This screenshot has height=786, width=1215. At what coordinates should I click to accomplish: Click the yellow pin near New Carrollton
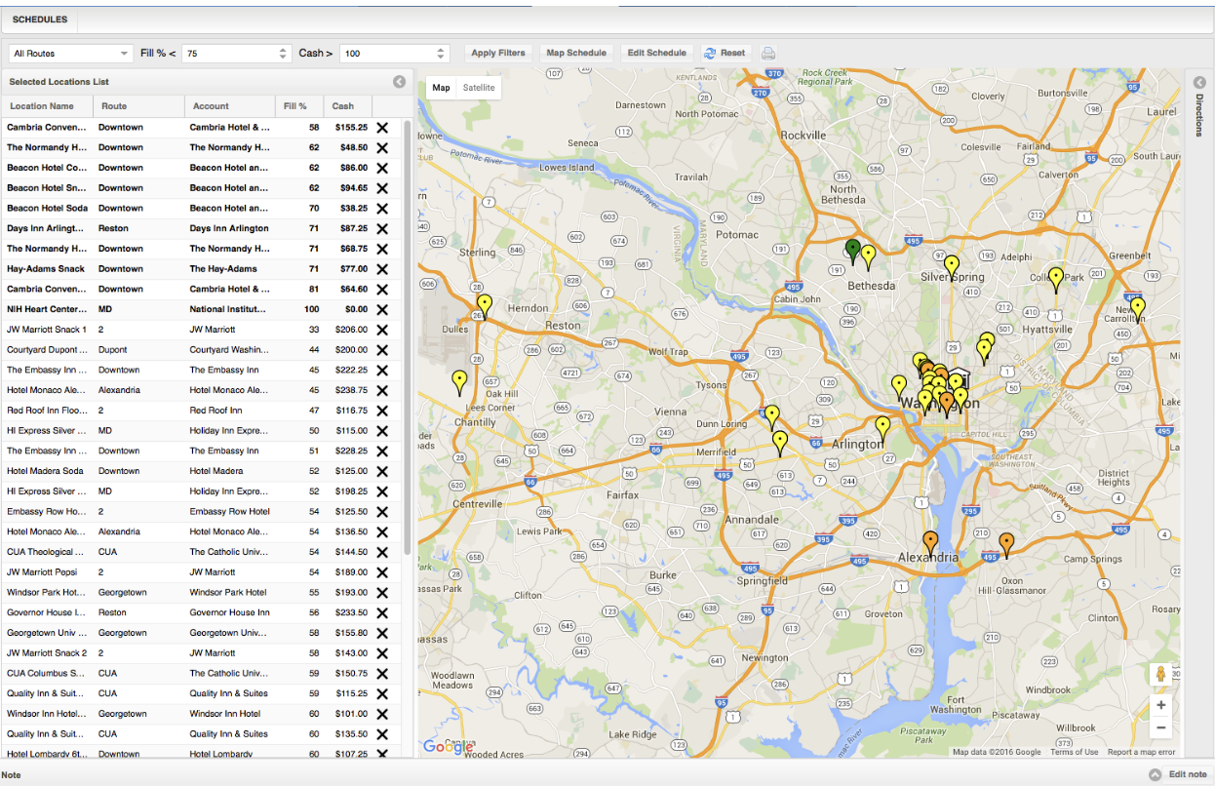click(1137, 310)
